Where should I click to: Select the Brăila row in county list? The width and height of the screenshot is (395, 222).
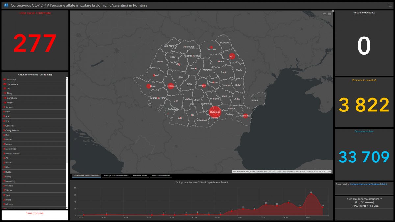(34, 200)
